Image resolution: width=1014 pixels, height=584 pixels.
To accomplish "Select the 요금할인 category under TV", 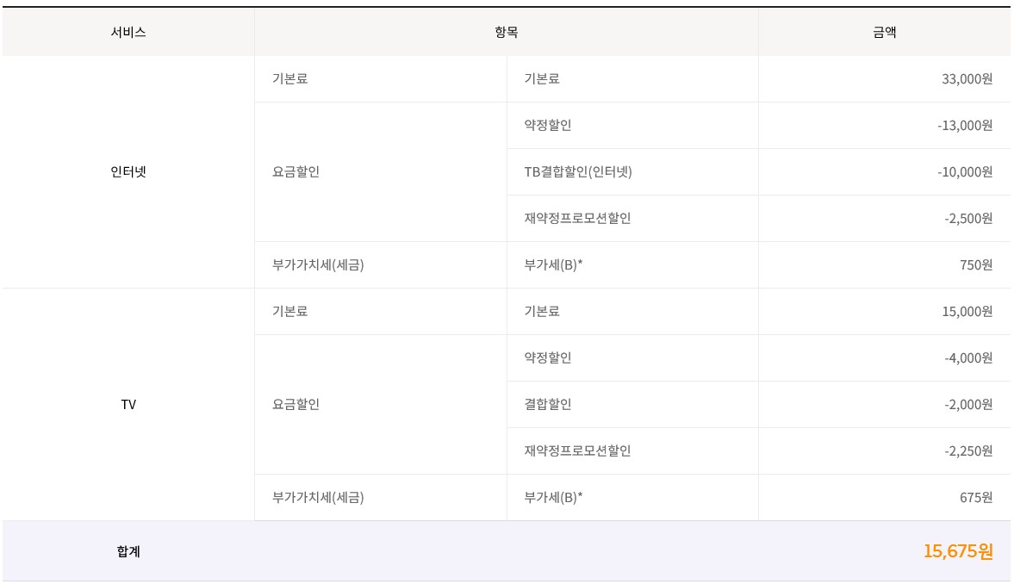I will [x=295, y=404].
